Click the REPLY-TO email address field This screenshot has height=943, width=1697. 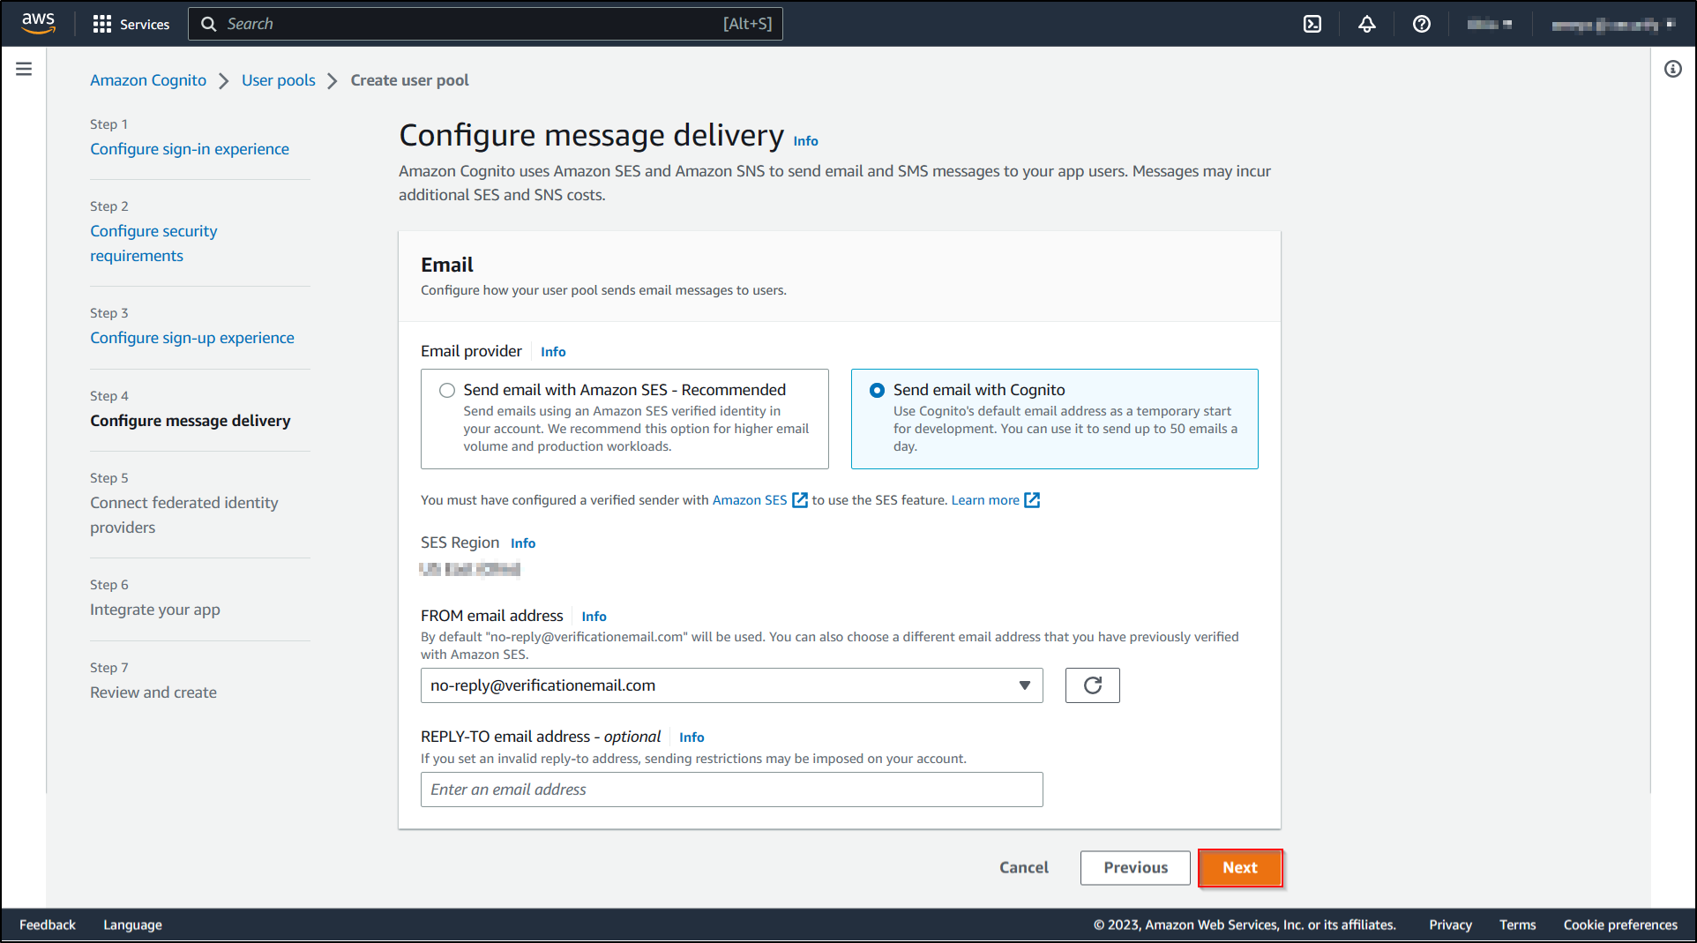pyautogui.click(x=731, y=790)
